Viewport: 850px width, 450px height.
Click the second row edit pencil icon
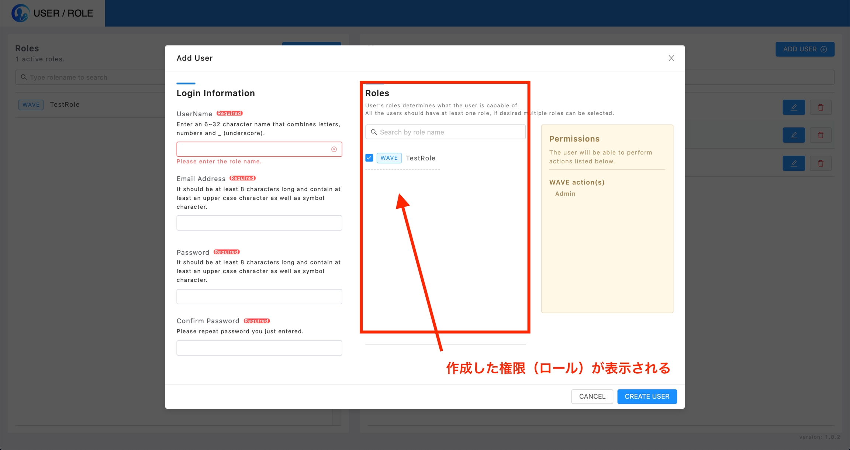794,135
